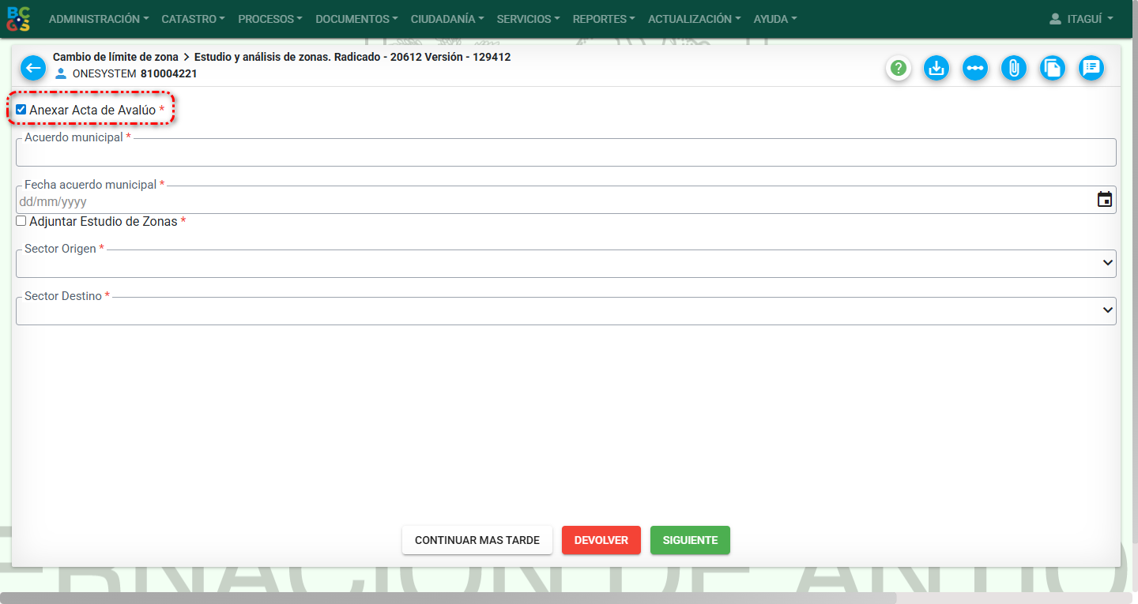1138x604 pixels.
Task: Click the paperclip attachments icon
Action: tap(1013, 69)
